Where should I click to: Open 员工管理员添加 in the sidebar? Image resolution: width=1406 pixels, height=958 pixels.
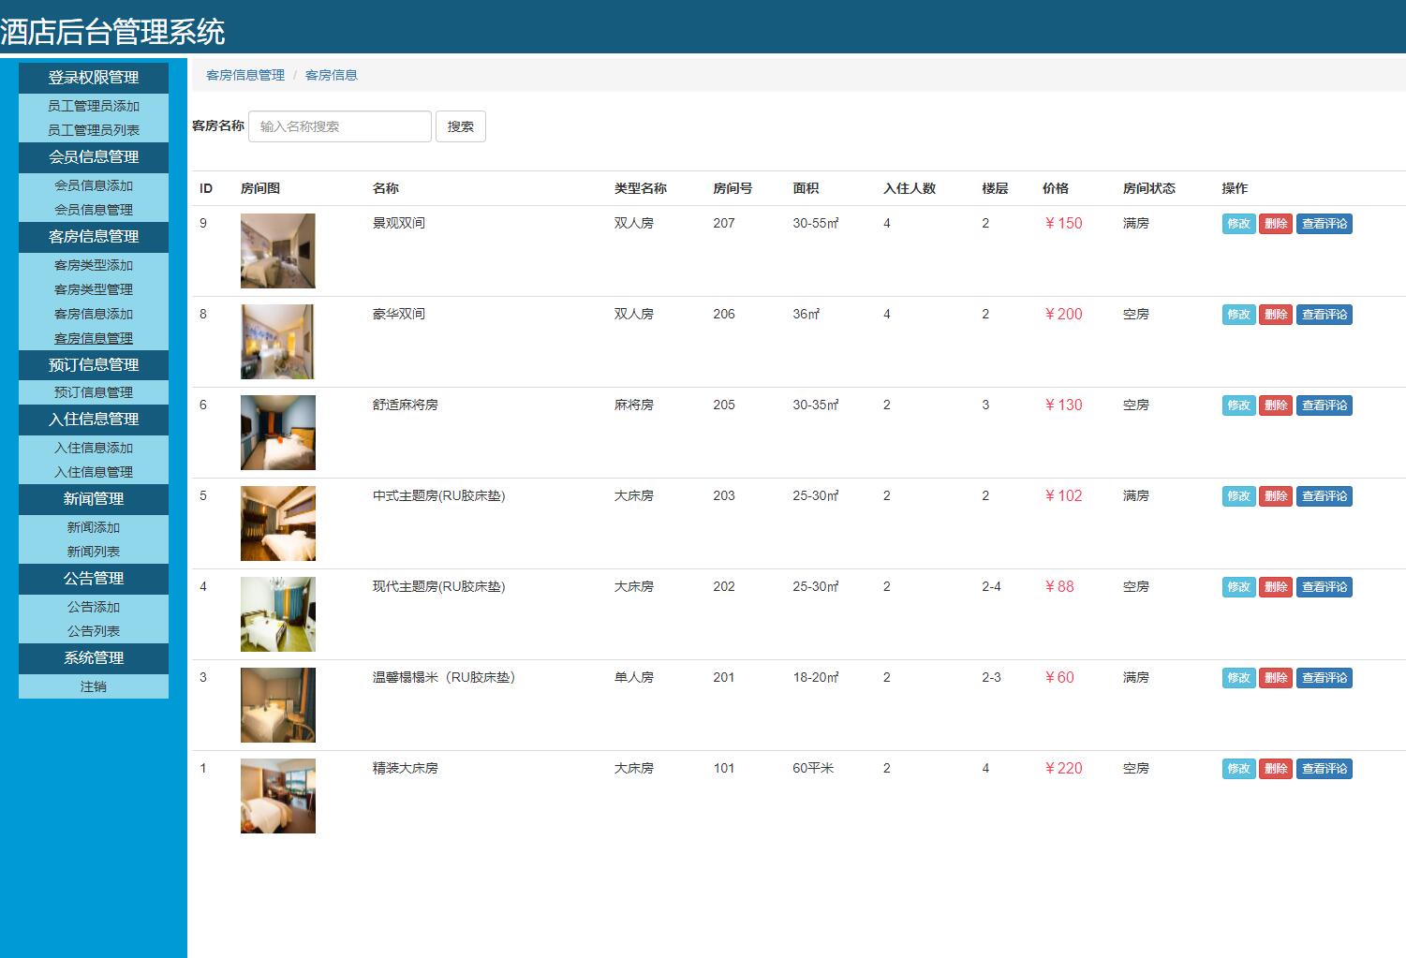[93, 106]
